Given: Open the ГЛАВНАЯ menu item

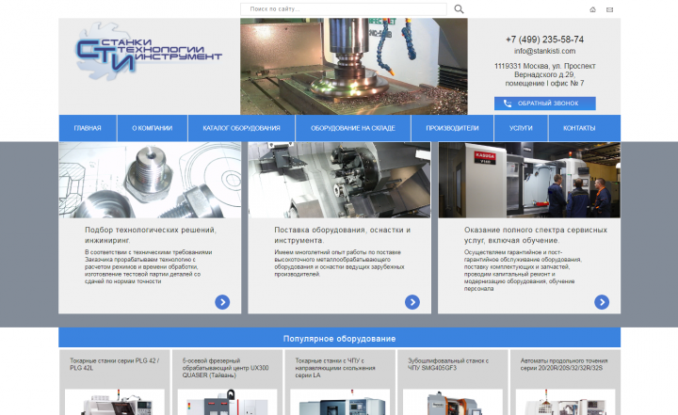Looking at the screenshot, I should tap(88, 128).
